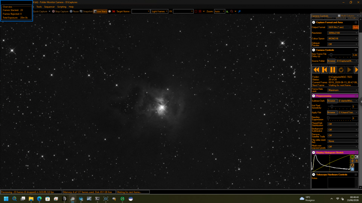Browse for the Source Folder
This screenshot has height=203, width=362.
pos(331,61)
